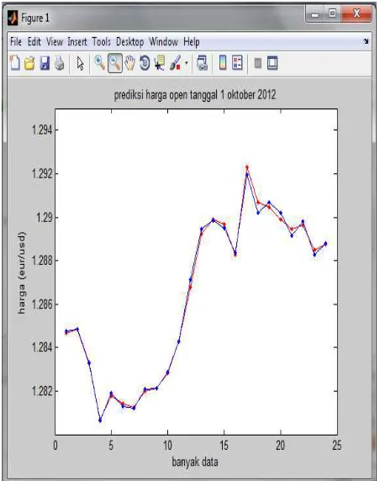The height and width of the screenshot is (481, 380).
Task: Close the Figure 1 window
Action: pos(356,13)
